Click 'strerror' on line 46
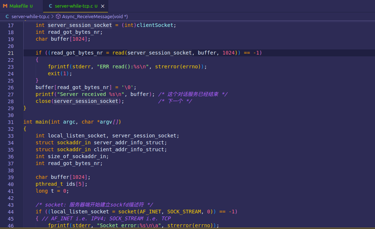This screenshot has height=229, width=375. click(x=179, y=225)
